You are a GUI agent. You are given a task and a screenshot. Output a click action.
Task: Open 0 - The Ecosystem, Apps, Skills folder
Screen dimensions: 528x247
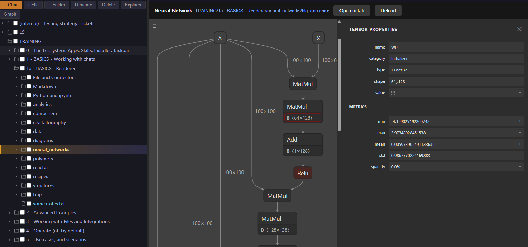coord(78,50)
